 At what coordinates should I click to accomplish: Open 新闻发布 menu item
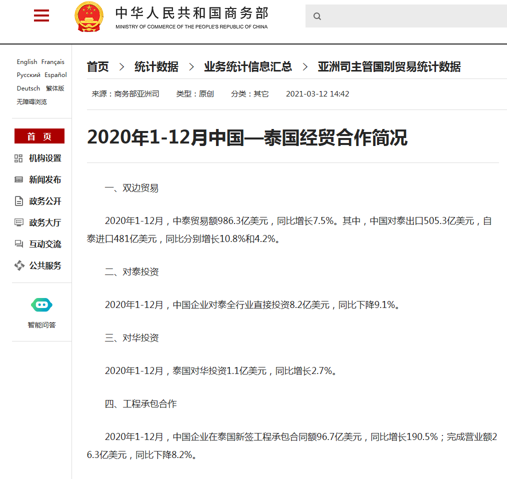[x=45, y=180]
